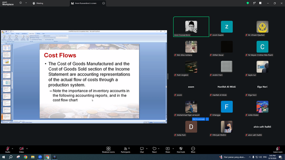Click Save icon in PowerPoint quick access
285x160 pixels.
coord(6,32)
